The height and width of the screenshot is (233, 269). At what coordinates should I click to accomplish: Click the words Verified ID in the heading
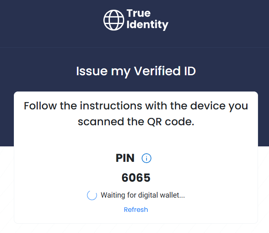click(x=165, y=71)
